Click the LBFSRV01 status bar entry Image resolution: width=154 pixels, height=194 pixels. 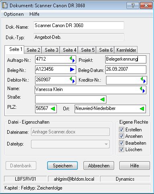point(25,179)
